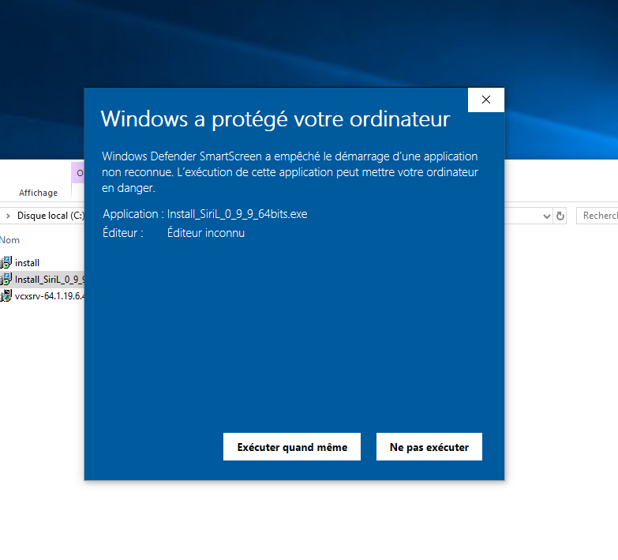This screenshot has height=560, width=618.
Task: Click the Nom column header
Action: 9,240
